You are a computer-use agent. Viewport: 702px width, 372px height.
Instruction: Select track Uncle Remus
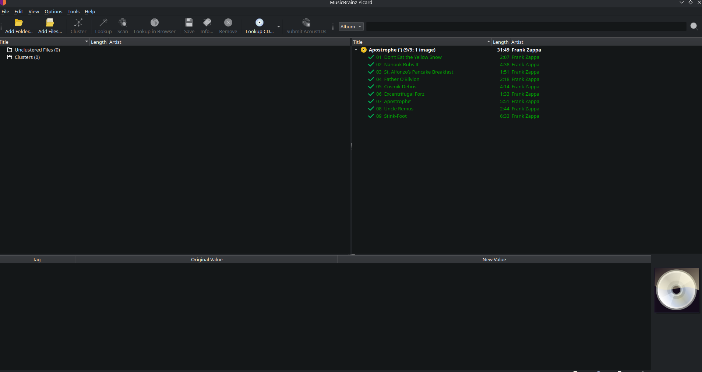(x=399, y=109)
